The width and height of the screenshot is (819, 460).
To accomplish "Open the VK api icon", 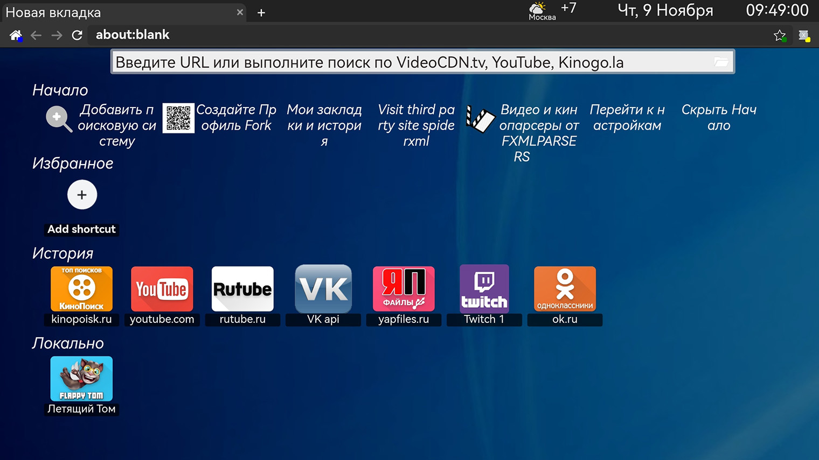I will click(x=323, y=289).
